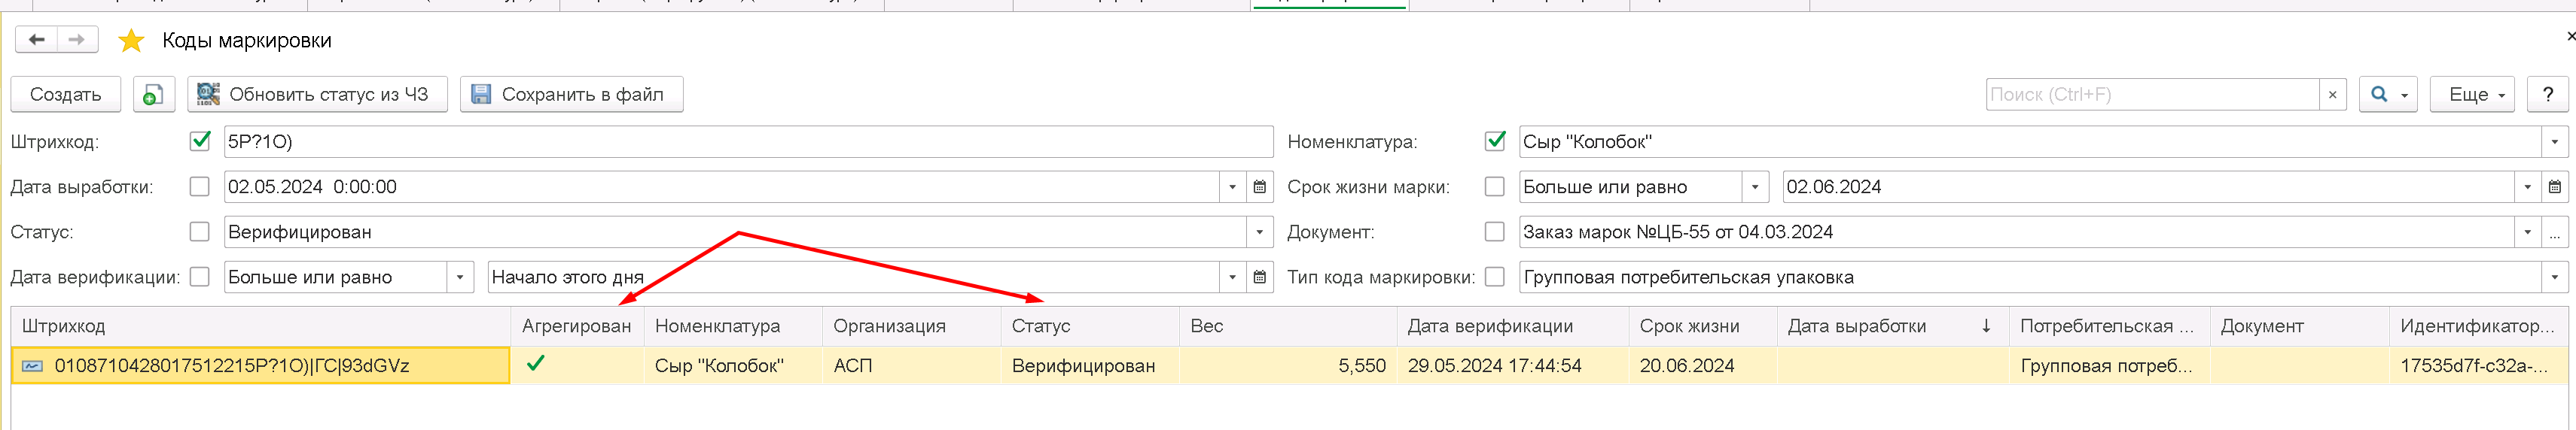Uncheck the Штрихкод filter checkbox
This screenshot has height=430, width=2576.
200,141
